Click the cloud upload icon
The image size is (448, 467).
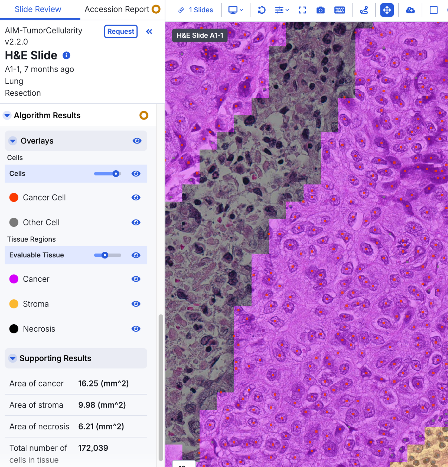click(x=410, y=10)
